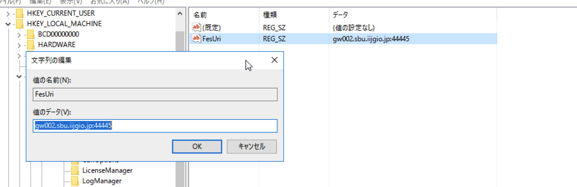This screenshot has height=187, width=577.
Task: Click OK in the string edit dialog
Action: click(197, 146)
